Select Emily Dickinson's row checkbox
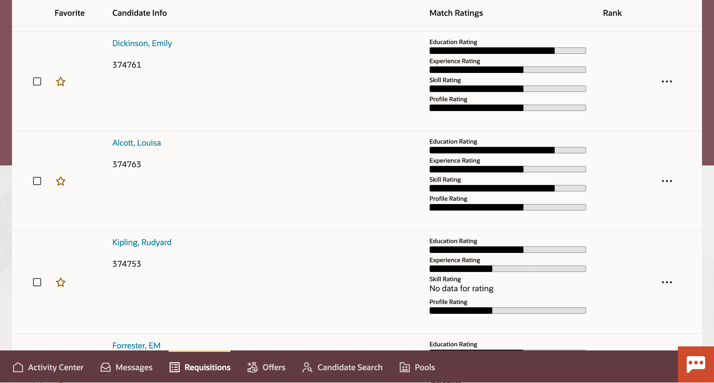The height and width of the screenshot is (383, 714). pyautogui.click(x=37, y=81)
